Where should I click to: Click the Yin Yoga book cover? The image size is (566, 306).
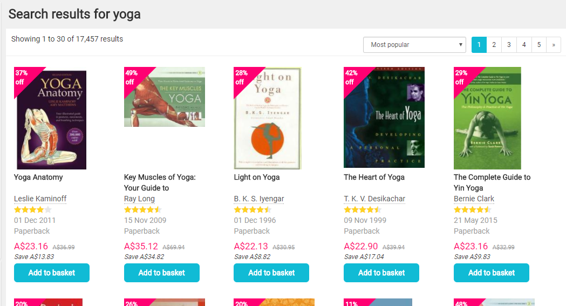point(488,118)
